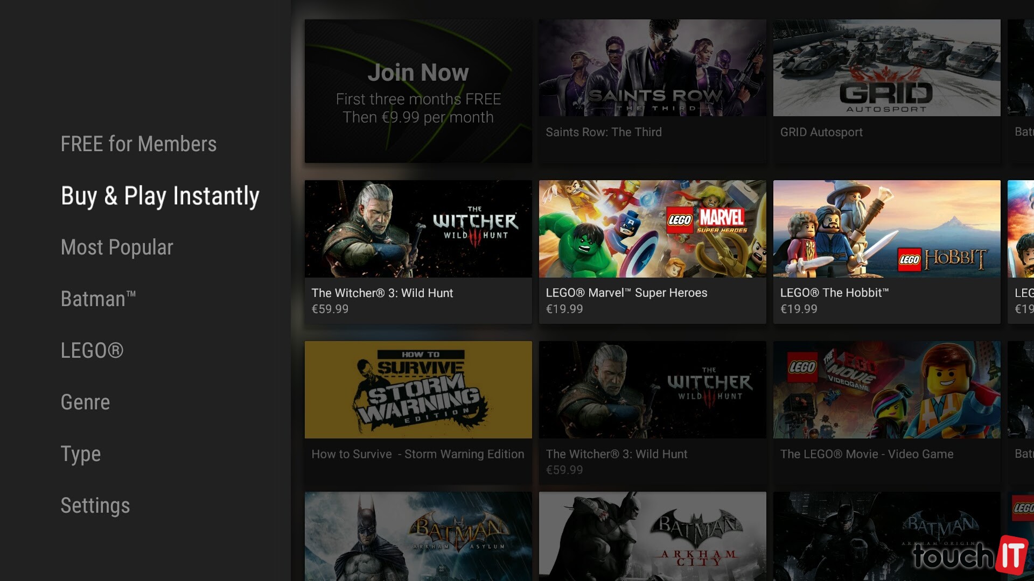Select The LEGO Movie Video Game
Screen dimensions: 1034x581
click(886, 390)
